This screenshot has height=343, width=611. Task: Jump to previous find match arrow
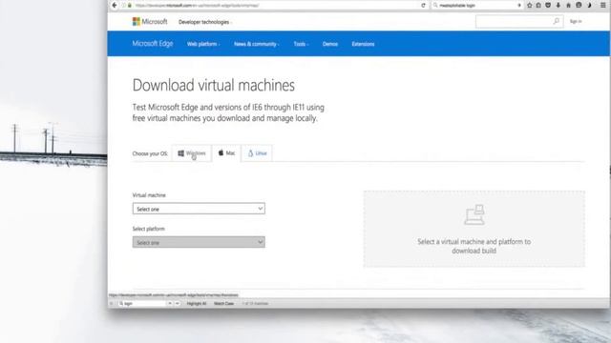pos(170,303)
